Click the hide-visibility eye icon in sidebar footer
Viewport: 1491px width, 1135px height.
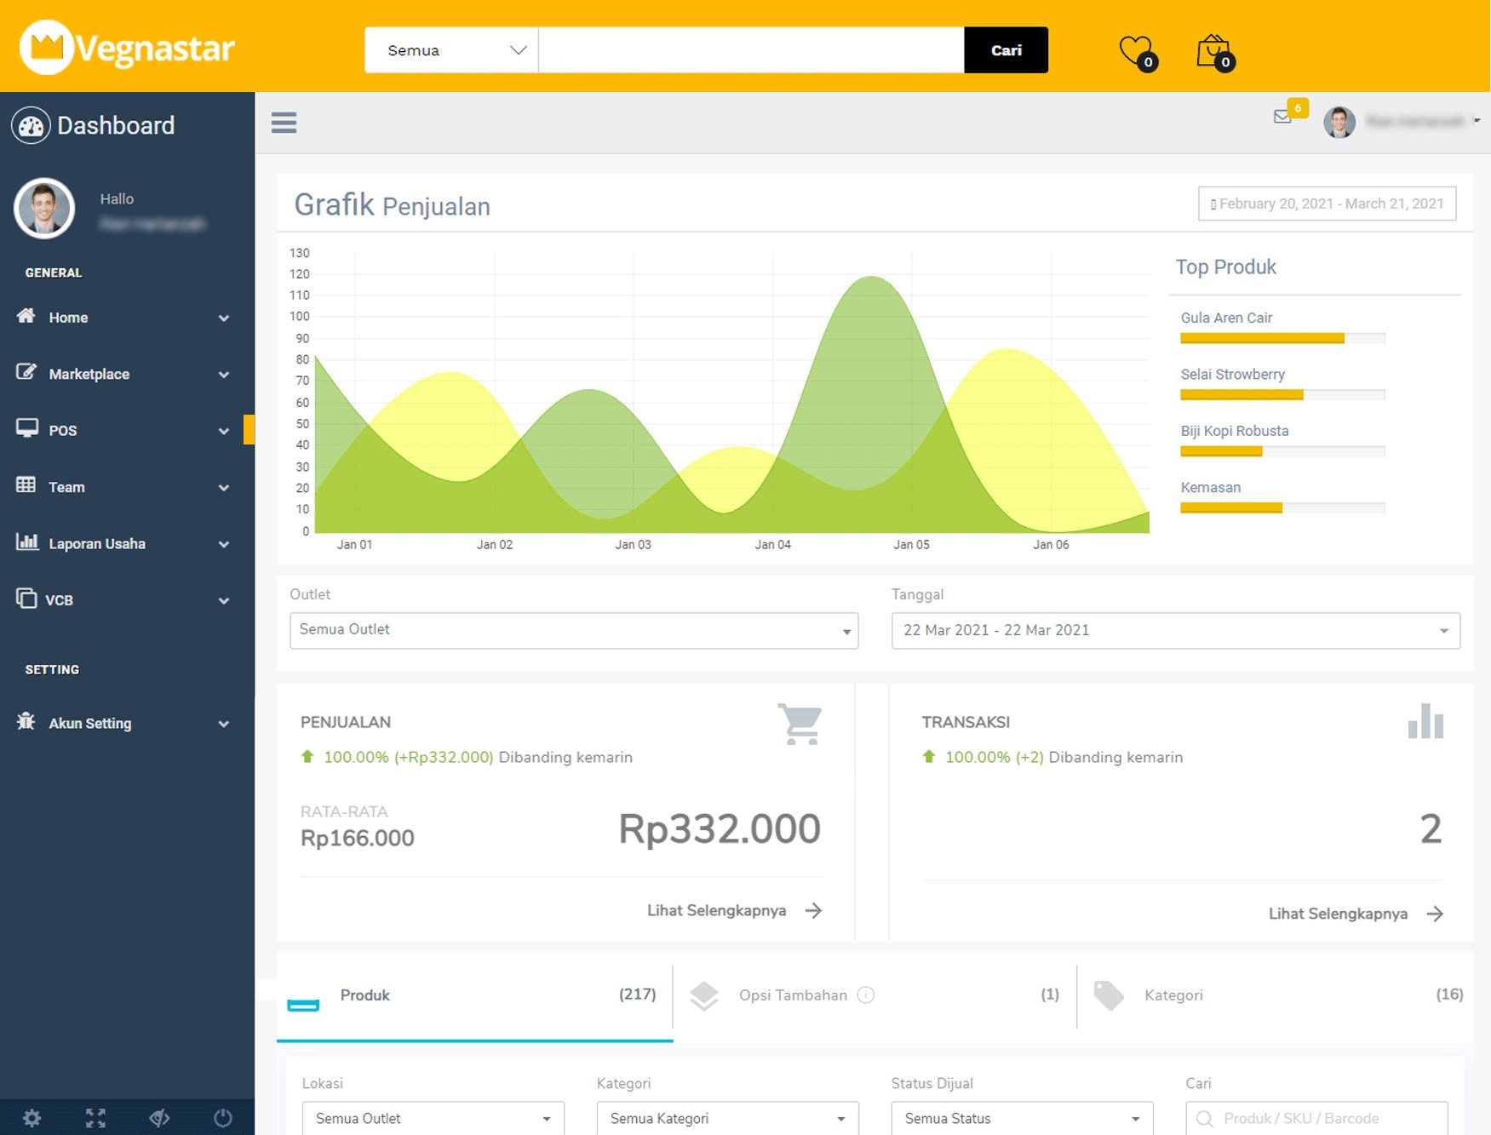tap(159, 1117)
